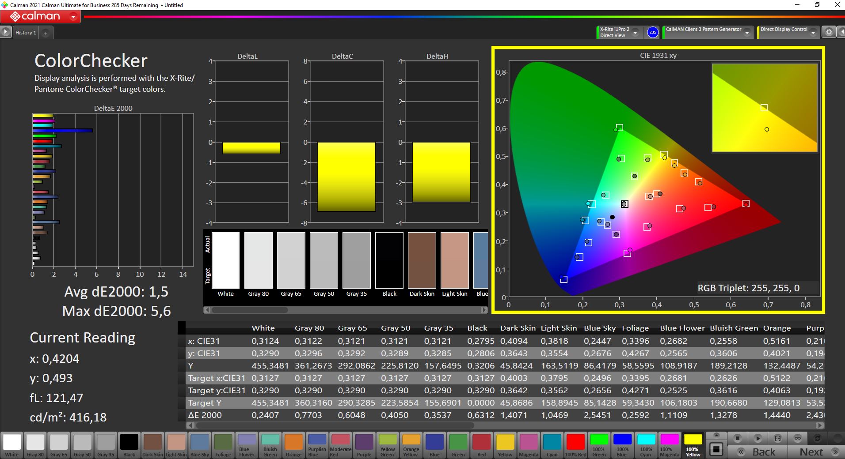Image resolution: width=845 pixels, height=459 pixels.
Task: Click the add history plus icon
Action: point(46,33)
